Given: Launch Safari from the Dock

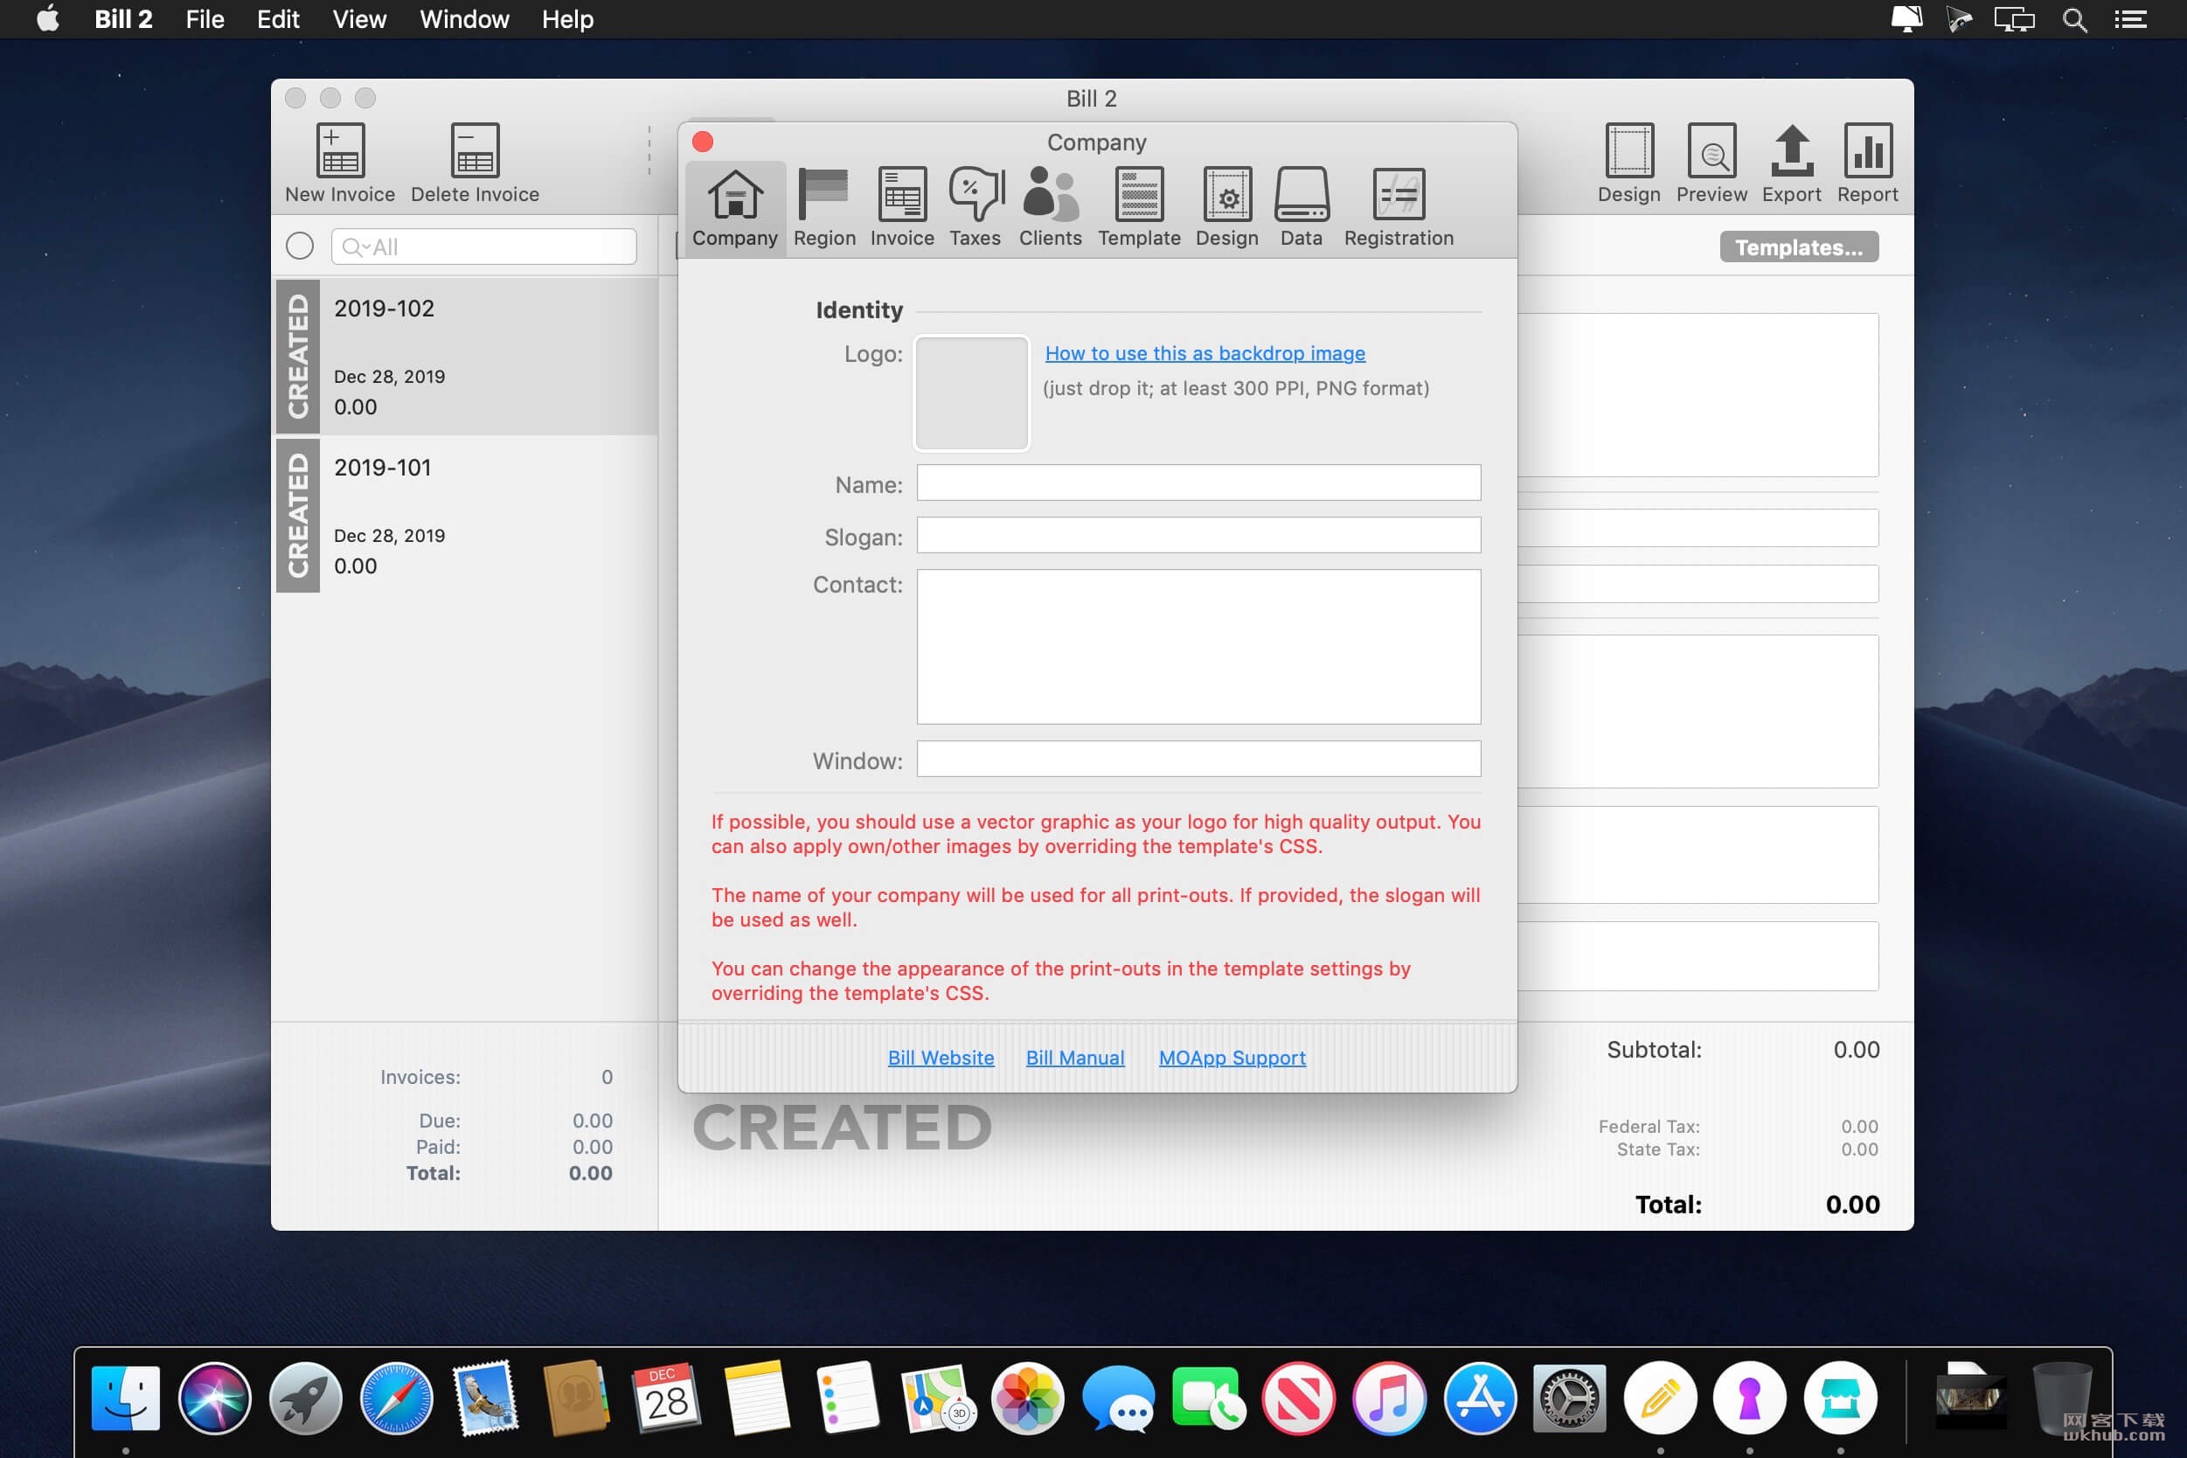Looking at the screenshot, I should (396, 1398).
